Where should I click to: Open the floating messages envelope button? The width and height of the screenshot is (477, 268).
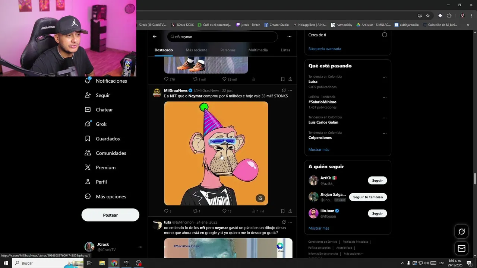tap(462, 248)
